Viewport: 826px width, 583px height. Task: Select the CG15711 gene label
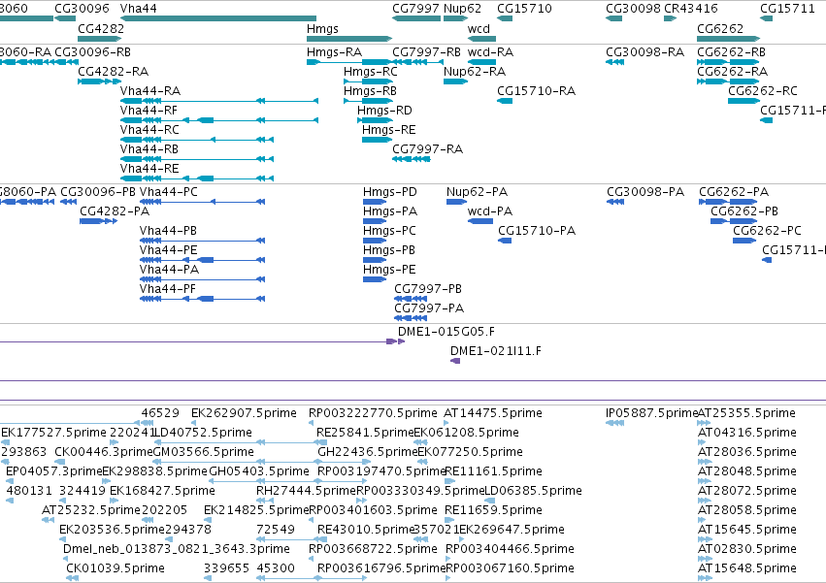[x=787, y=9]
